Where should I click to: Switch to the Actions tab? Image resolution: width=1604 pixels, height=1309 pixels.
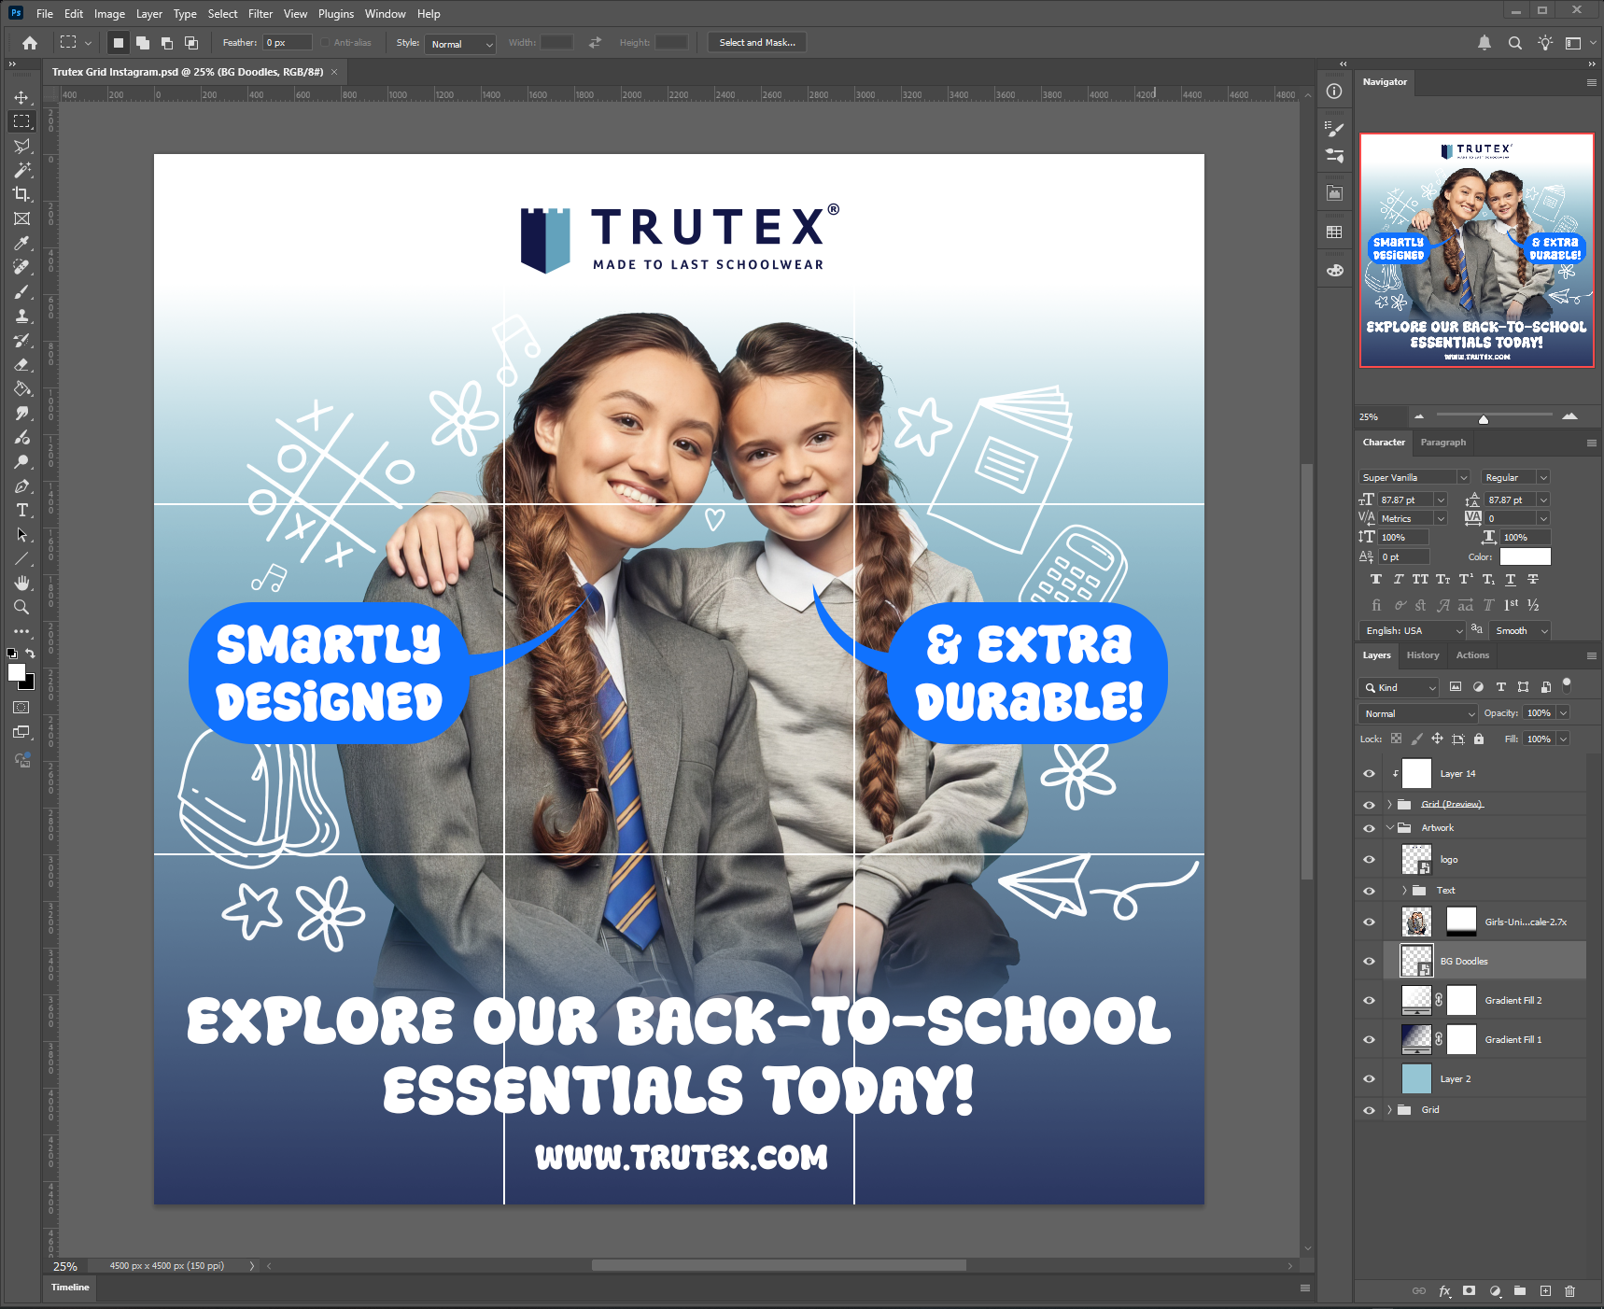coord(1472,655)
